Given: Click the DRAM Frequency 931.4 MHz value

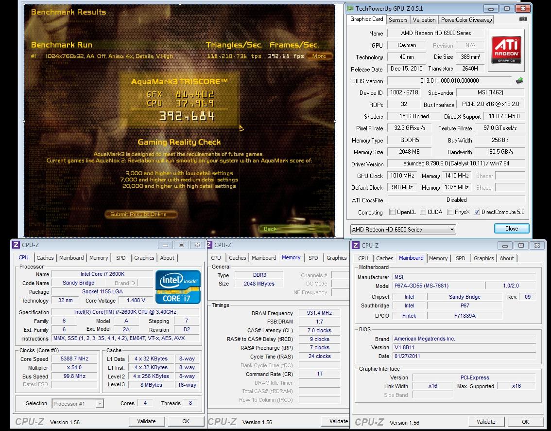Looking at the screenshot, I should pyautogui.click(x=319, y=313).
